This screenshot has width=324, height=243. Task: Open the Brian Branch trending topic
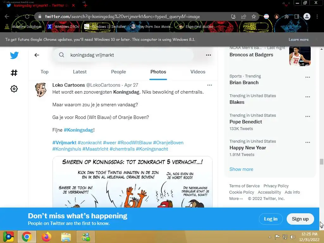click(244, 83)
